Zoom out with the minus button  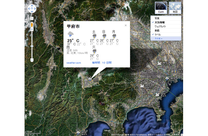(32, 60)
